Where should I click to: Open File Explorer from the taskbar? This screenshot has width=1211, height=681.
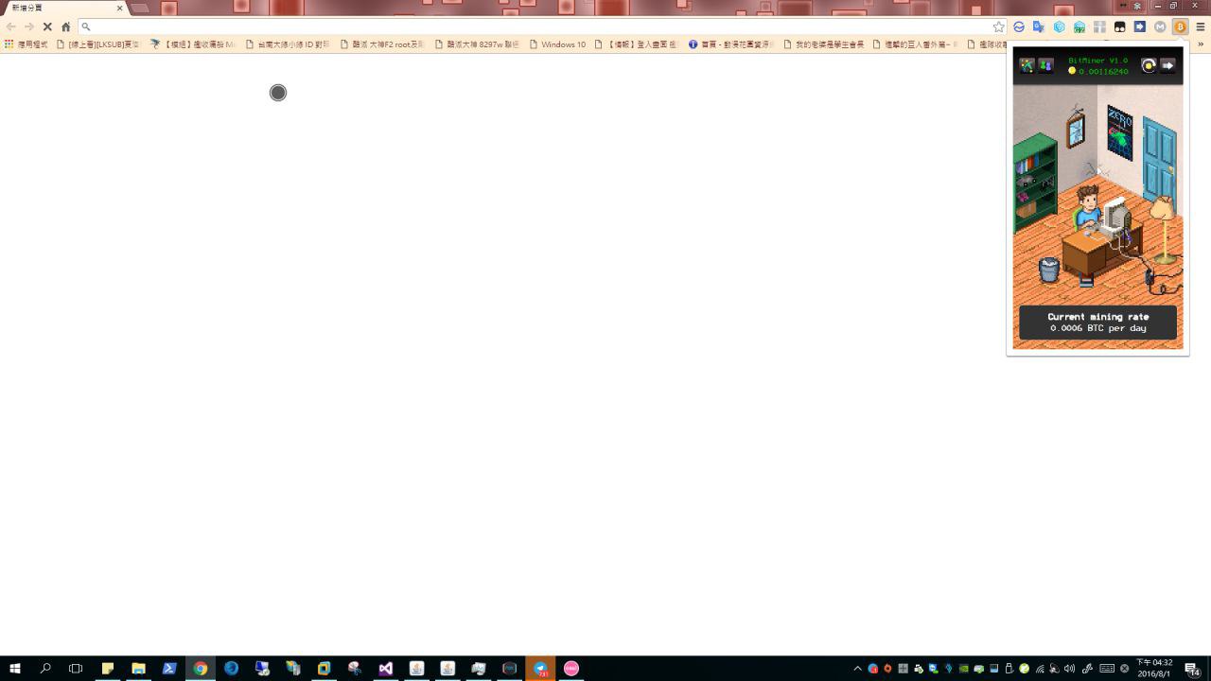(x=138, y=669)
